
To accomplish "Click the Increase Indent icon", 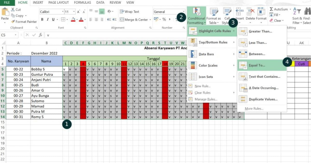I will click(x=115, y=20).
